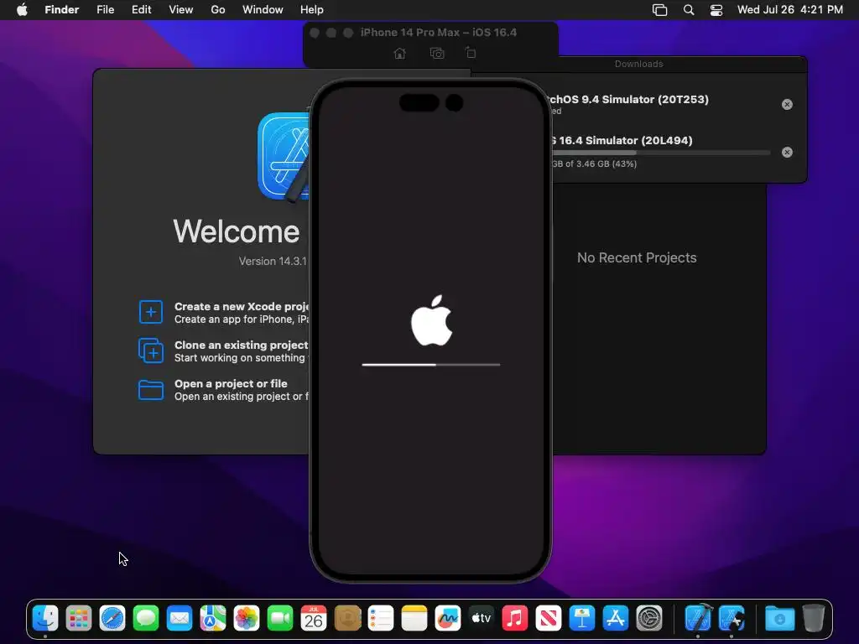
Task: Open Music from the Dock
Action: [515, 619]
